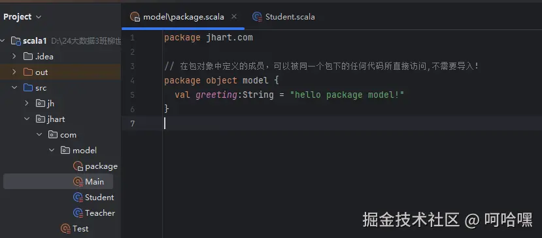Click gutter line number 7
Viewport: 542px width, 238px height.
pos(133,123)
